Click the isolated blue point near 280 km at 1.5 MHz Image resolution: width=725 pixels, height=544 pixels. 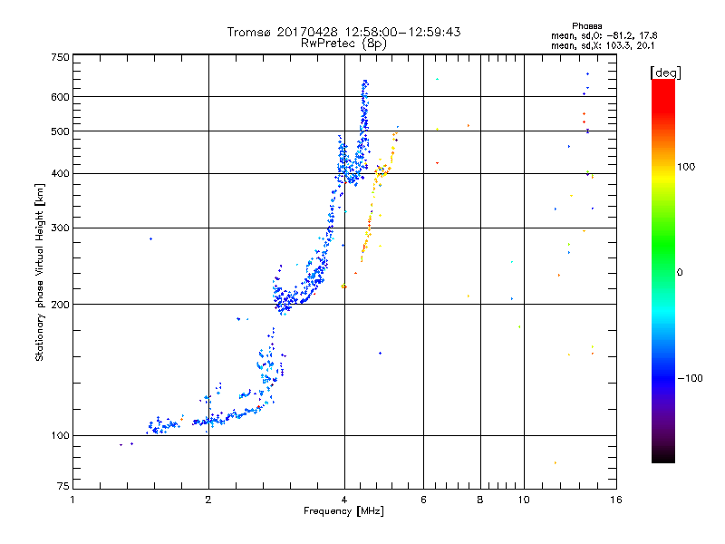[150, 238]
